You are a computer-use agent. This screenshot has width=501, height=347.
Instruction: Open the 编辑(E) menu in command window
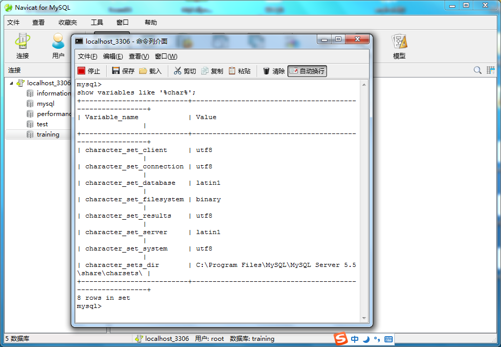click(112, 56)
